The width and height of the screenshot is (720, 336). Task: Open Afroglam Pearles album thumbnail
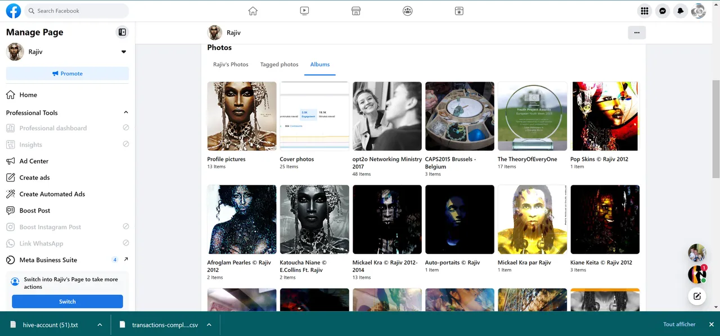(242, 220)
